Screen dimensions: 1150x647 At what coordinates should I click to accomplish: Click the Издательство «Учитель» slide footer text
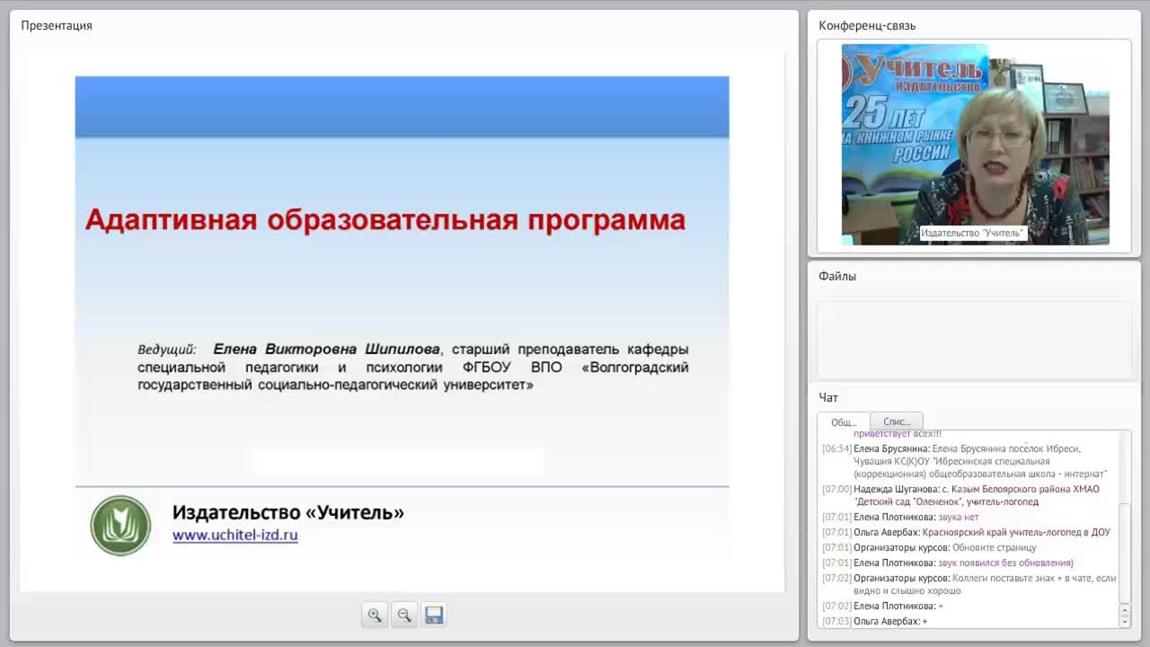pyautogui.click(x=288, y=512)
